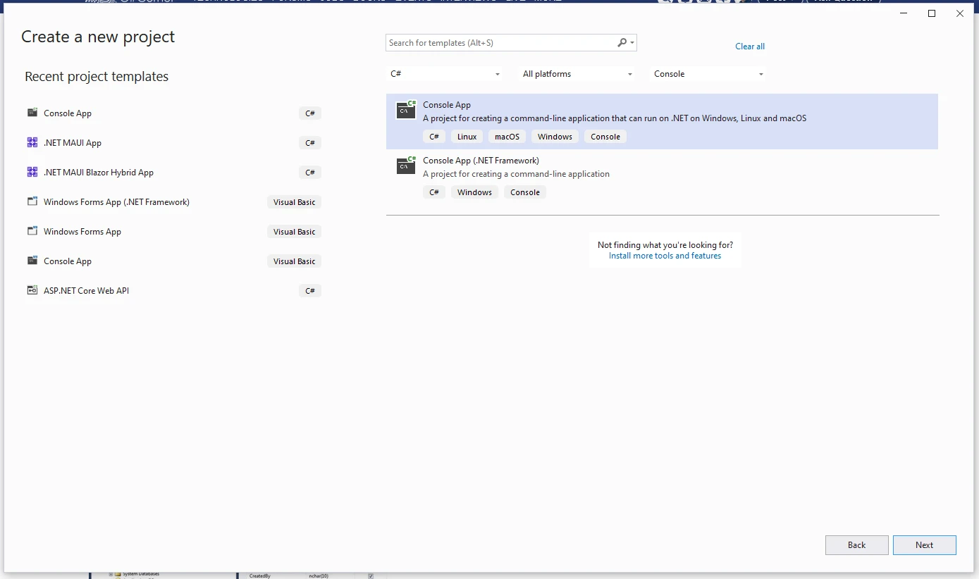Click the Console App result icon
The width and height of the screenshot is (979, 579).
[x=406, y=109]
